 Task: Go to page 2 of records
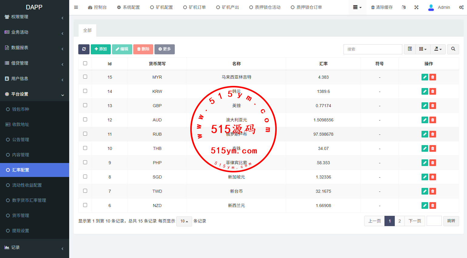coord(400,221)
